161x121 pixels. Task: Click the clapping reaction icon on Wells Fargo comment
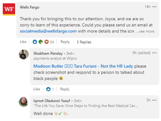(41, 42)
